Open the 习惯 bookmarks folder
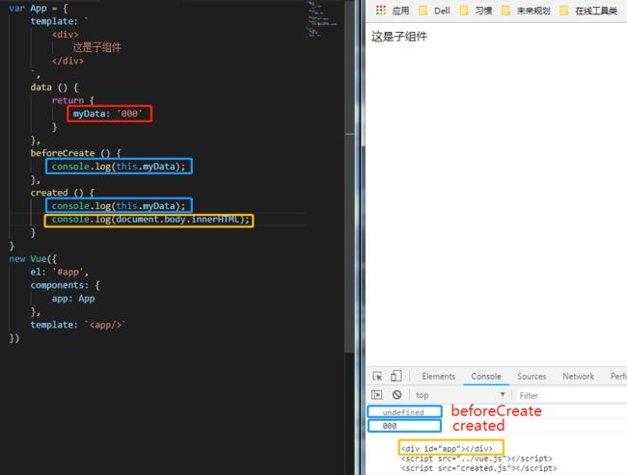This screenshot has height=475, width=627. tap(477, 11)
